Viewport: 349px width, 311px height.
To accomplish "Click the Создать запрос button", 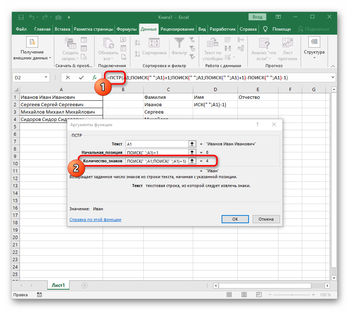I will pos(70,49).
